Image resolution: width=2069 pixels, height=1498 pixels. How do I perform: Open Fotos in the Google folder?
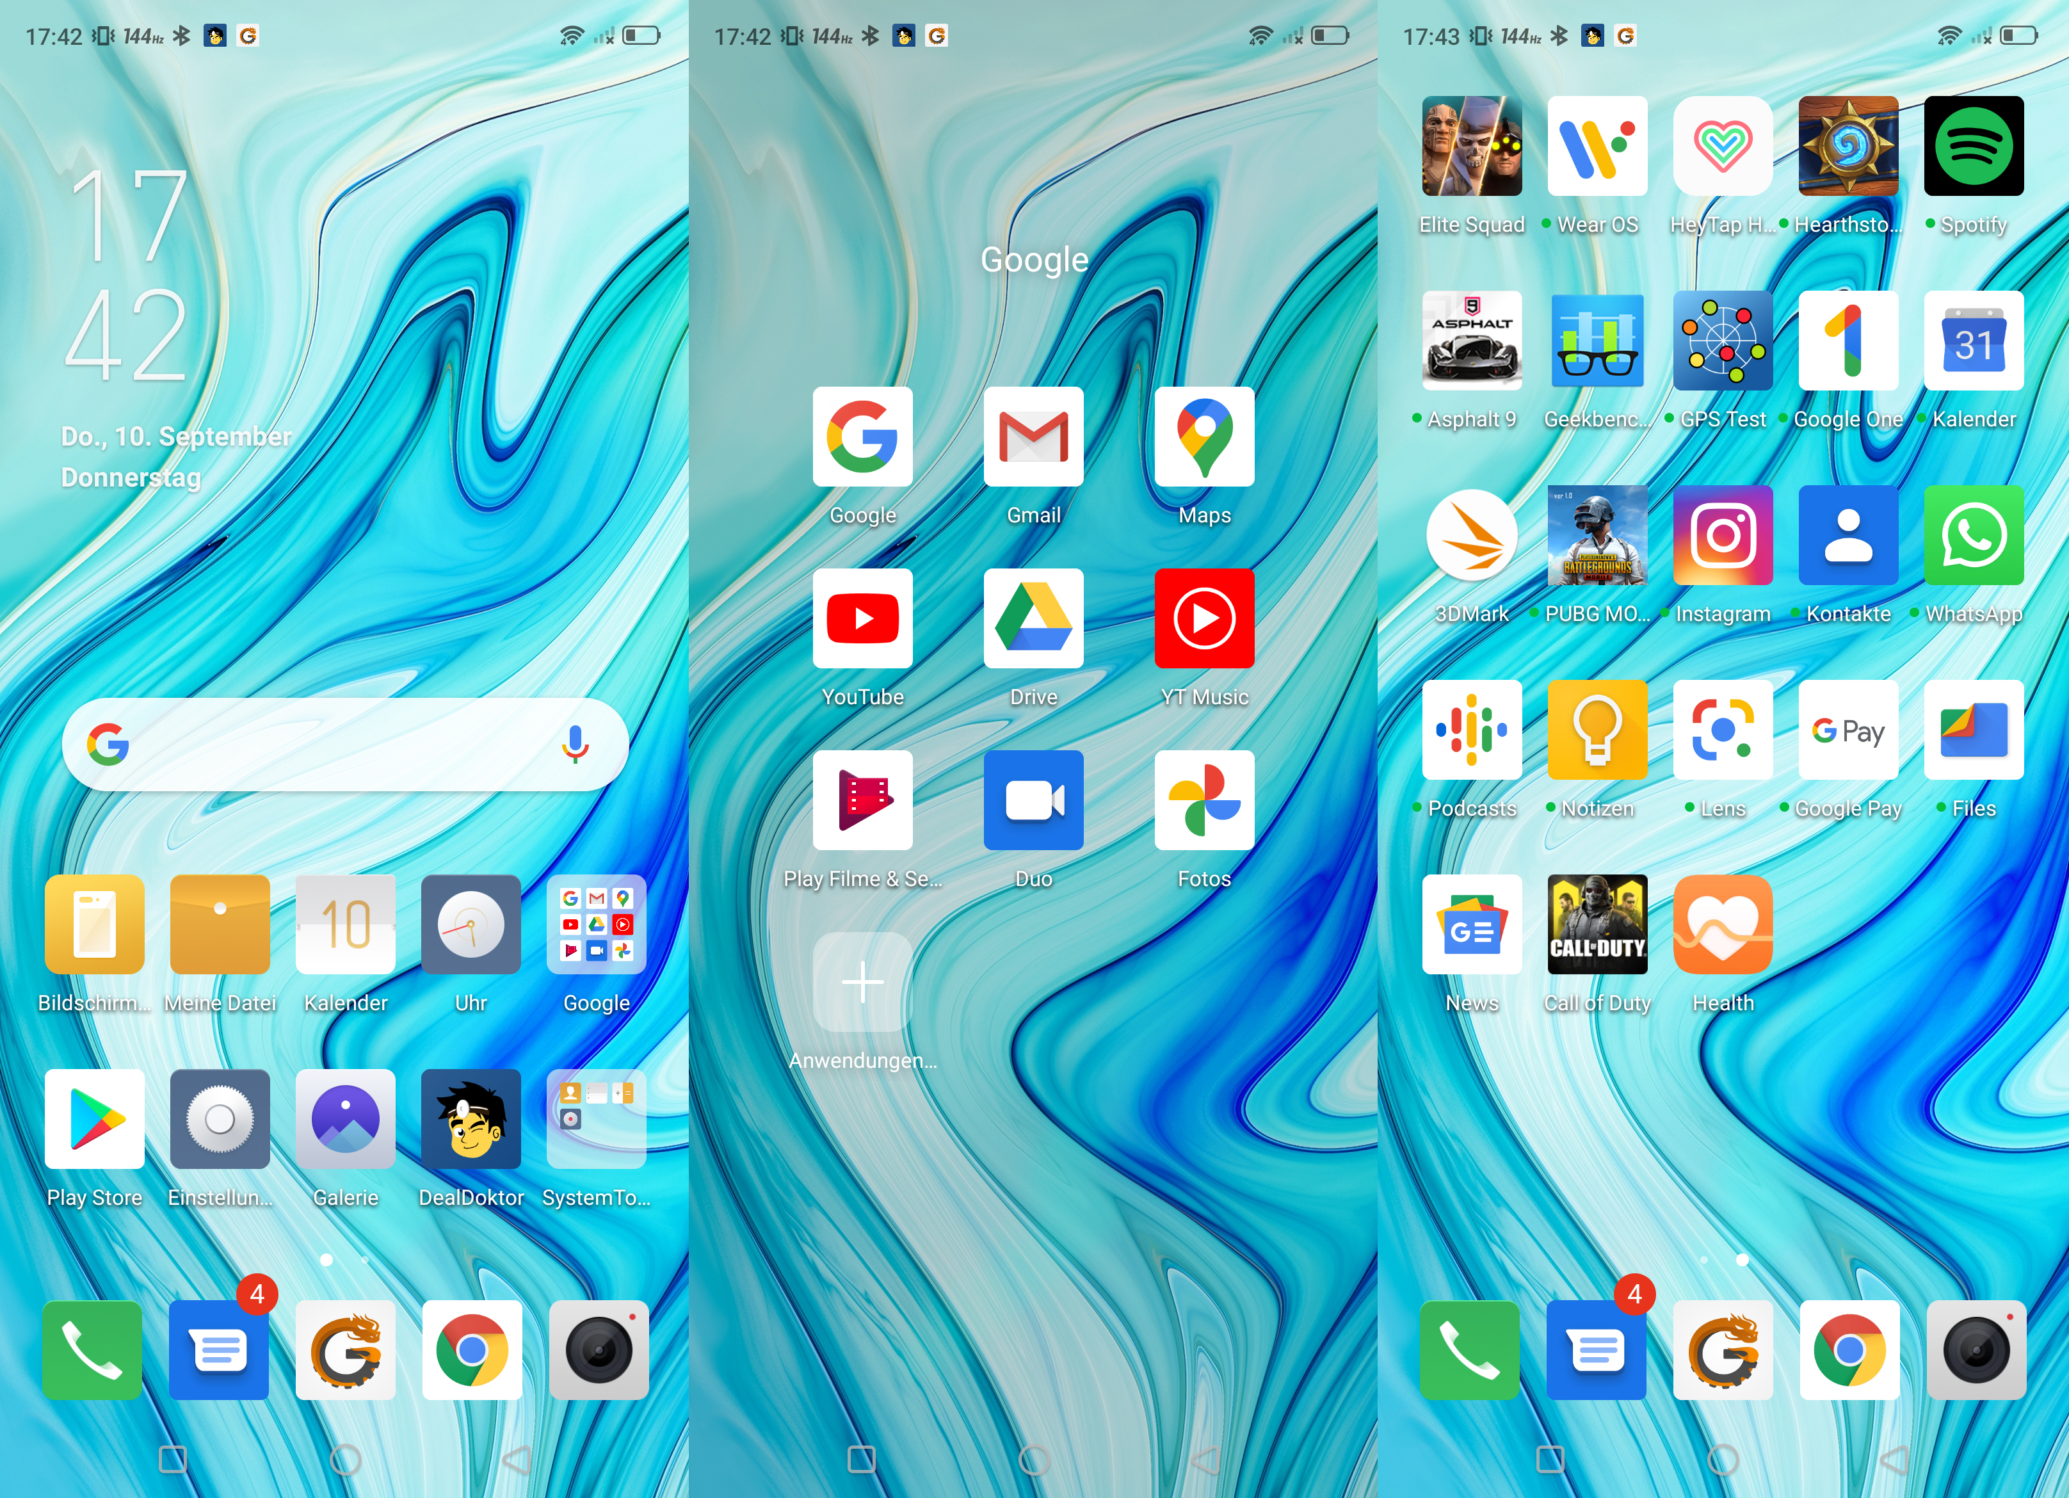click(x=1204, y=800)
